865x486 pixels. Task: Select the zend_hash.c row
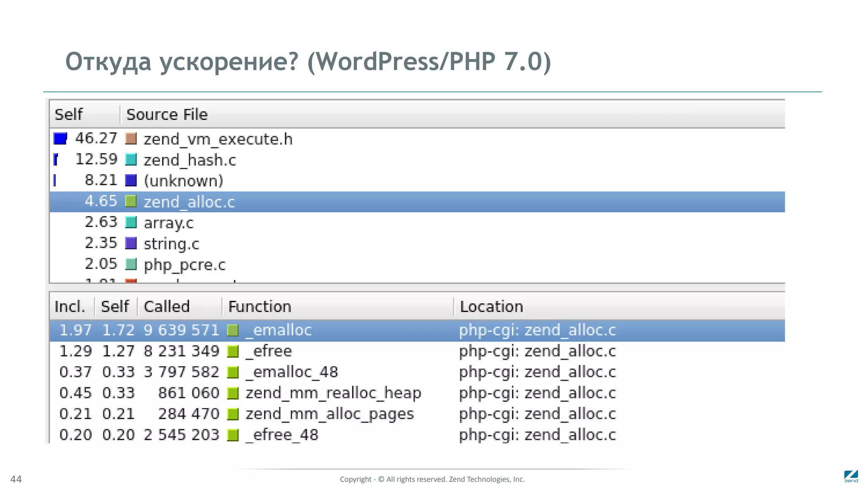(417, 159)
